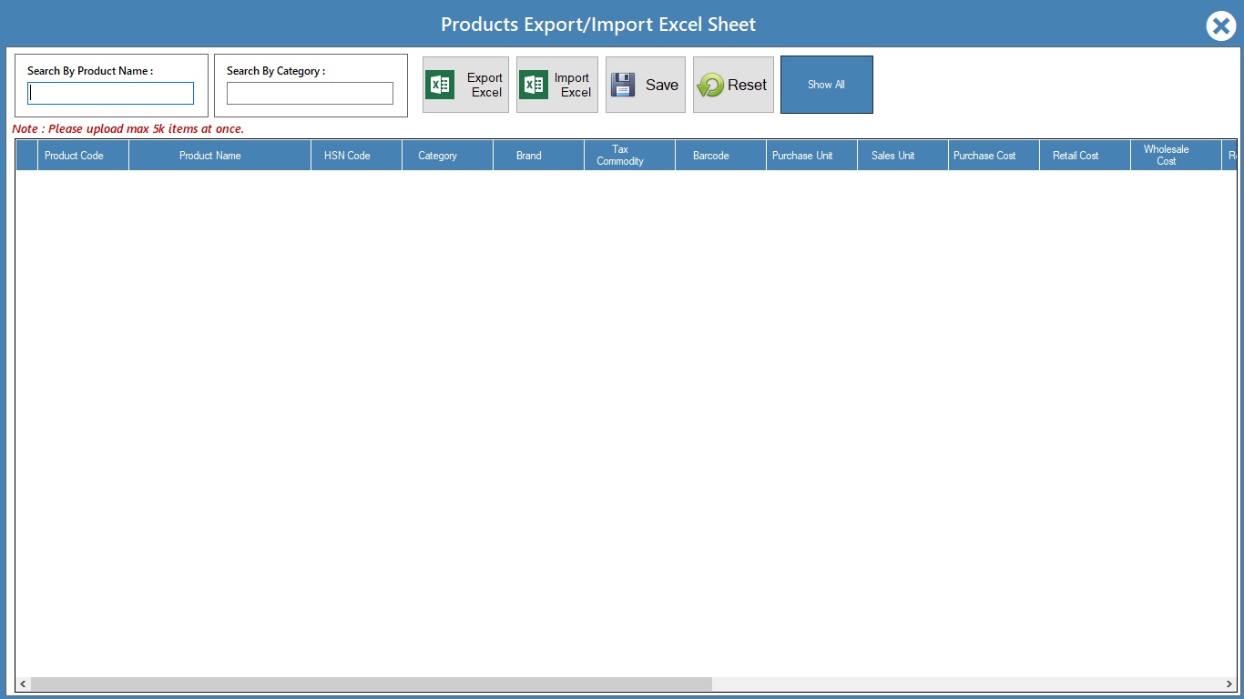
Task: Click the Product Name column header
Action: point(210,156)
